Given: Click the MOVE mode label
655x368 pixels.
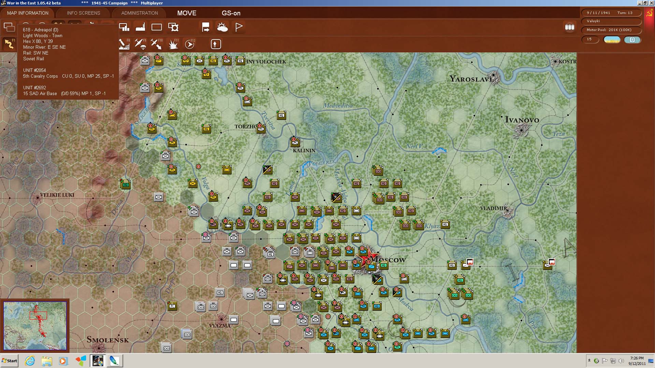Looking at the screenshot, I should (x=187, y=13).
